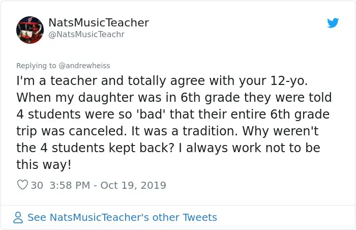
Task: Open NatsMusicTeacher's round profile avatar
Action: click(x=30, y=30)
